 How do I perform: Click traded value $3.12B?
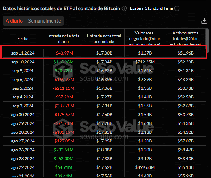[x=145, y=159]
